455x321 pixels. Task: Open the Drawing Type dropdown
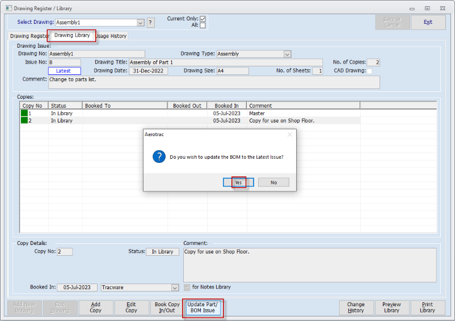(287, 54)
